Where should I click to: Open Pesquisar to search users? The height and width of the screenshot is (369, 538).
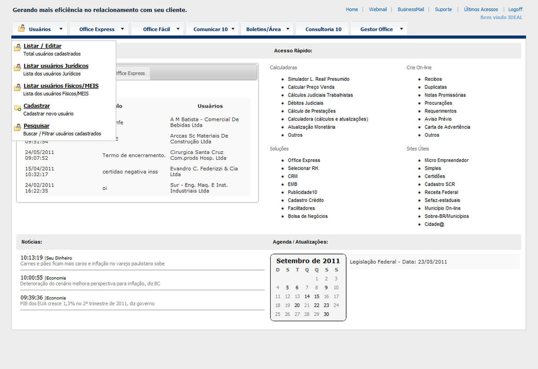[x=37, y=126]
